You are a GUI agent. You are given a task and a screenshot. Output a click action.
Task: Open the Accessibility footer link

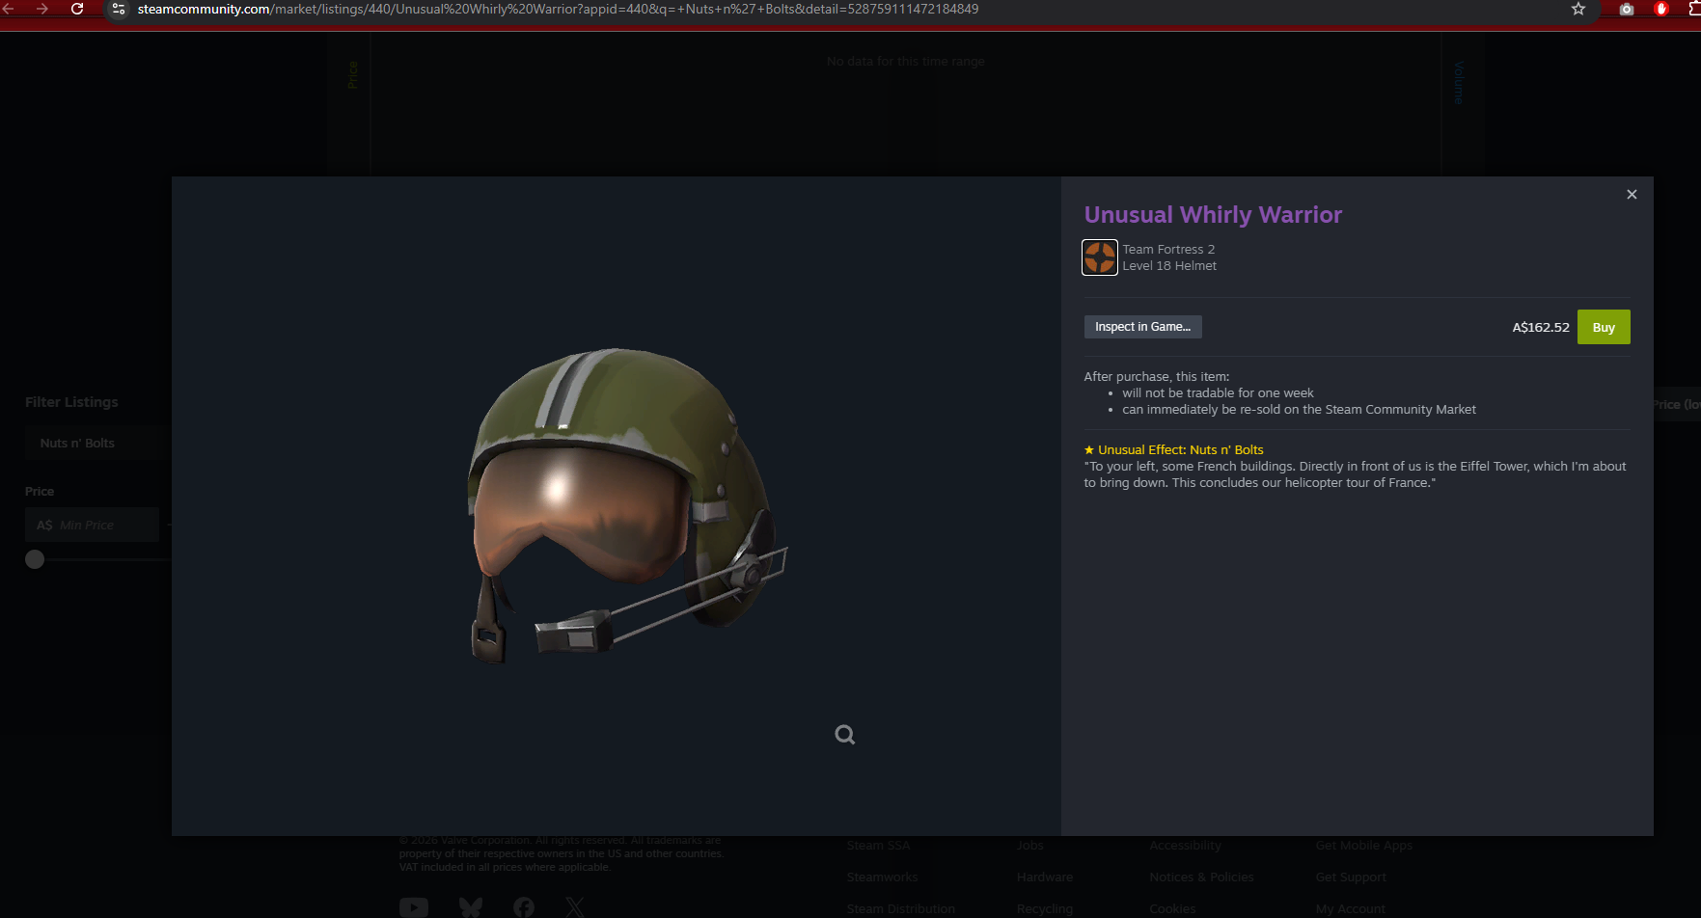[1185, 846]
